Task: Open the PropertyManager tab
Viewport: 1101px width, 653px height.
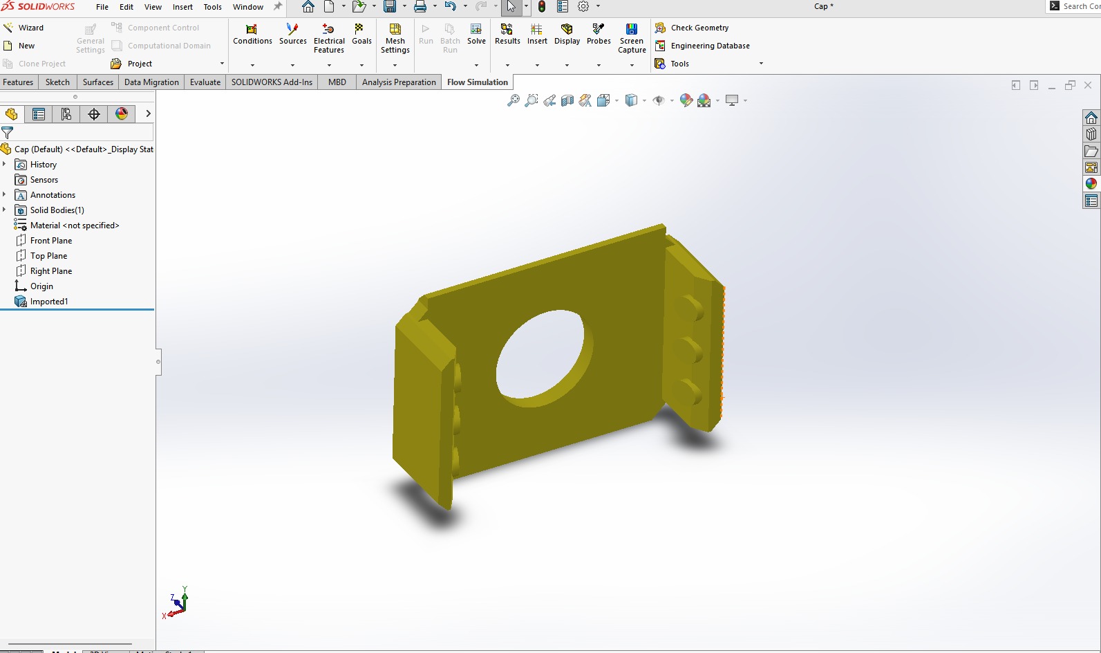Action: (x=39, y=114)
